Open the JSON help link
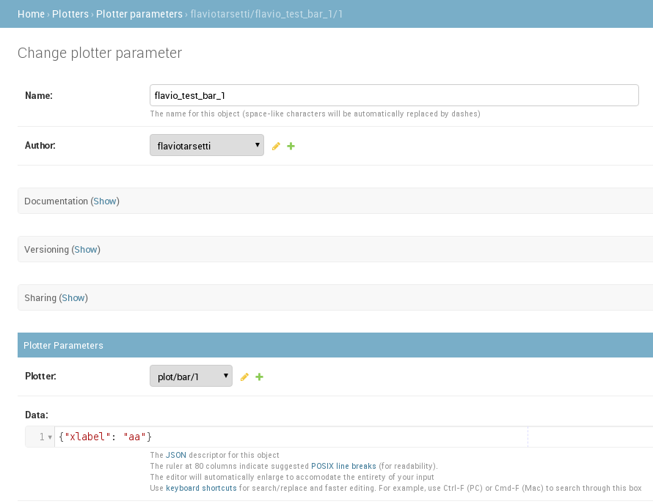Screen dimensions: 653x504 (176, 455)
